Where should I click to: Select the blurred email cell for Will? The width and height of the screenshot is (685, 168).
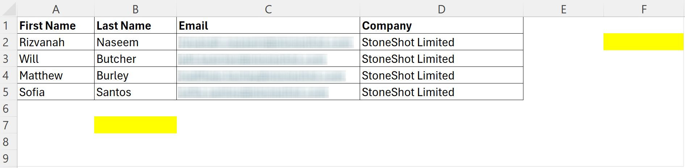(x=268, y=59)
